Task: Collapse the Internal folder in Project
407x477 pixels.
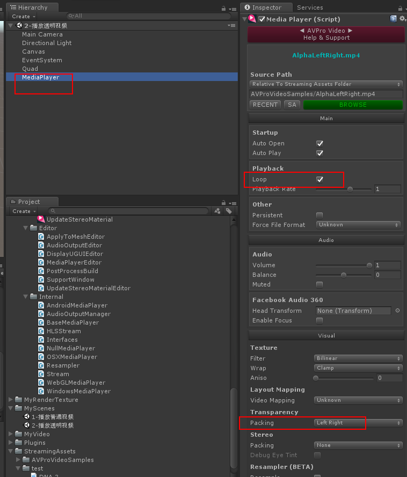Action: pos(25,296)
